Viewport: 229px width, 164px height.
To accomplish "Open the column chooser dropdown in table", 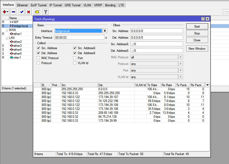I will click(x=207, y=85).
